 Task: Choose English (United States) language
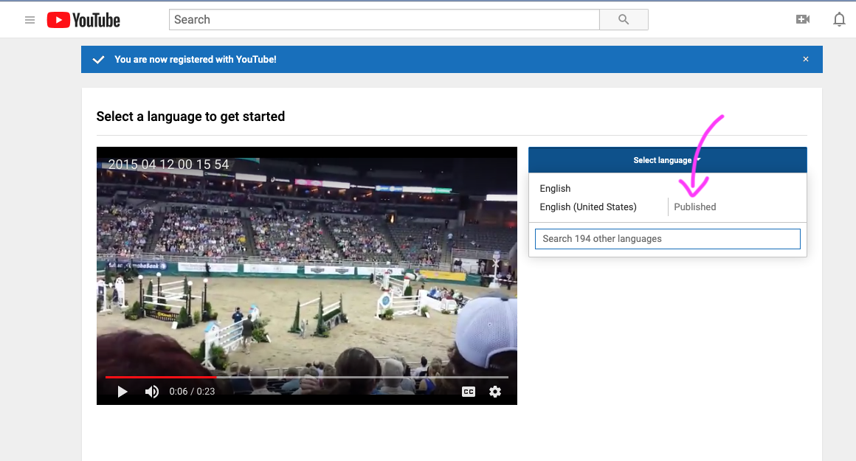coord(588,207)
